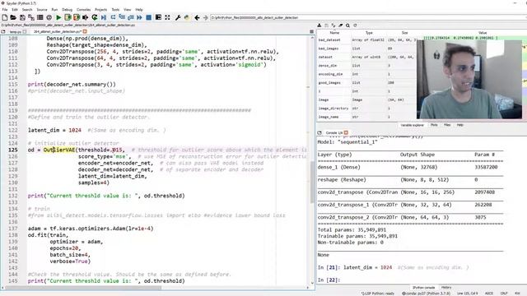Run current cell icon
Image resolution: width=527 pixels, height=296 pixels.
click(68, 17)
